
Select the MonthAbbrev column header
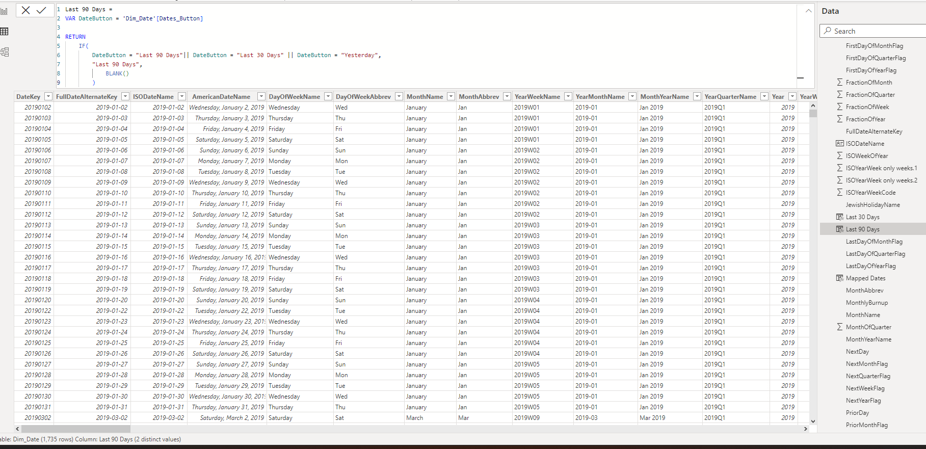pyautogui.click(x=479, y=96)
